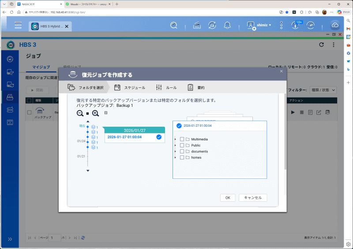Image resolution: width=353 pixels, height=249 pixels.
Task: Select the Backup job row checkbox
Action: pyautogui.click(x=29, y=112)
